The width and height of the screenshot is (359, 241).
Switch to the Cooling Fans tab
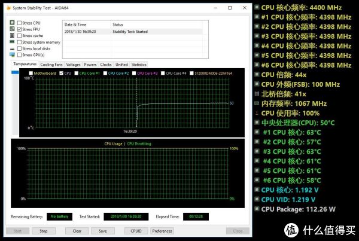[51, 65]
